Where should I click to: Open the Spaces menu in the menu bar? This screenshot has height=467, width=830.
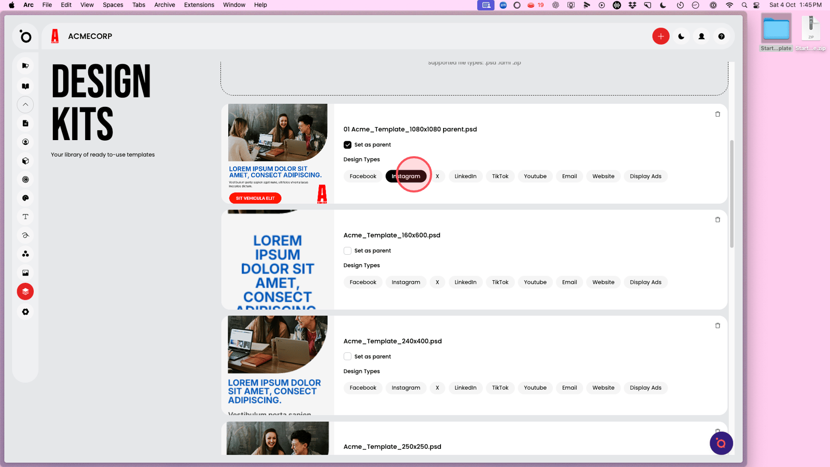(x=113, y=5)
